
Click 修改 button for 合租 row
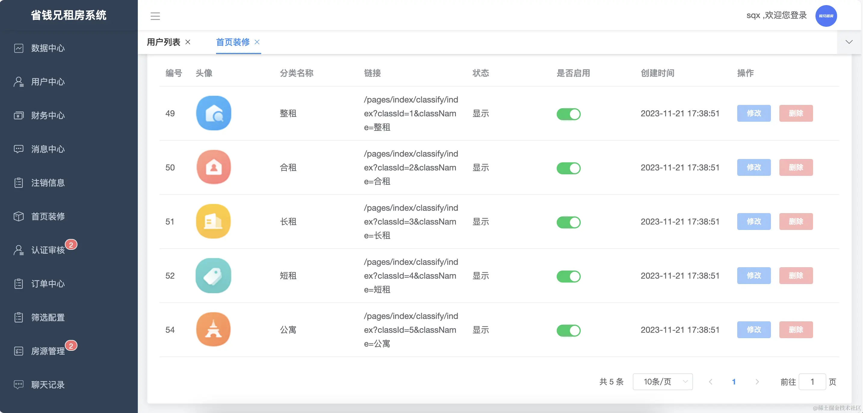(x=753, y=167)
